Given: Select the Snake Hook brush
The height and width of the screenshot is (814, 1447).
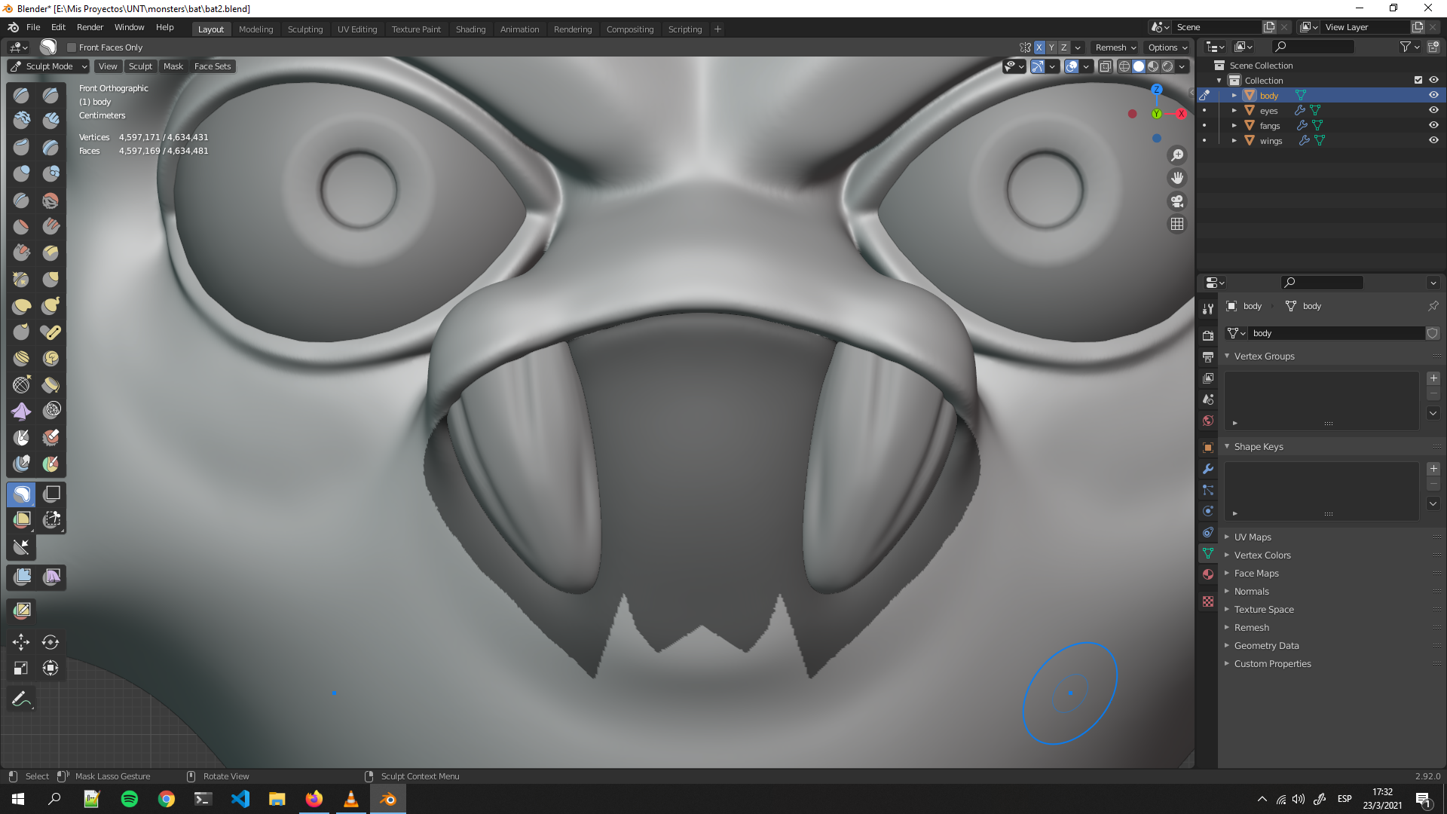Looking at the screenshot, I should [x=50, y=306].
